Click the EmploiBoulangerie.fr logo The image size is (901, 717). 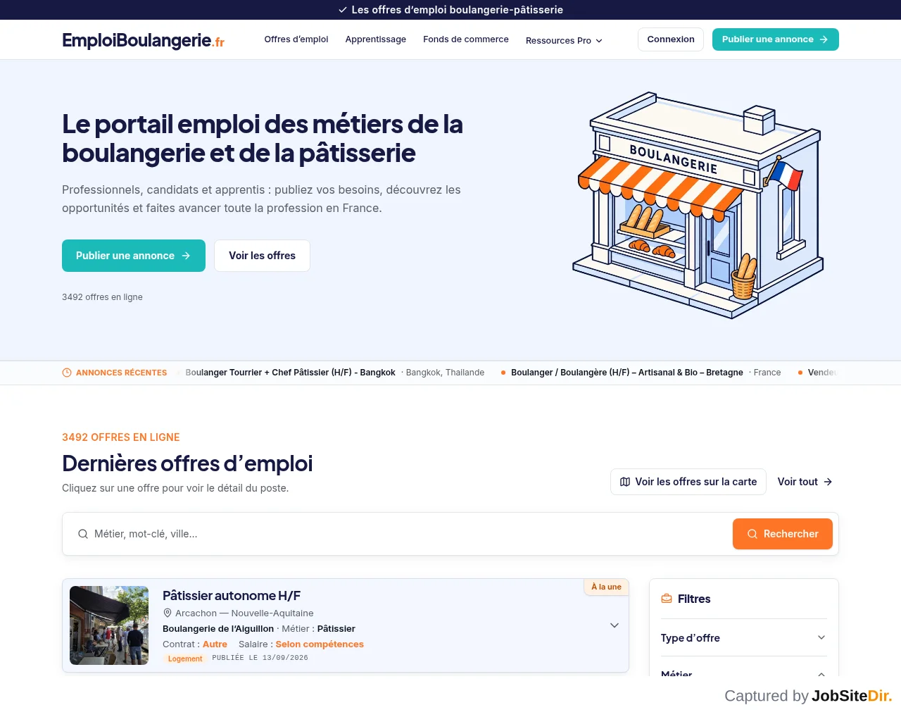point(143,40)
